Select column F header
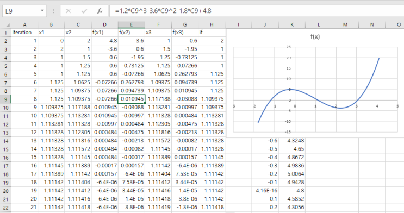404x213 pixels. [158, 25]
